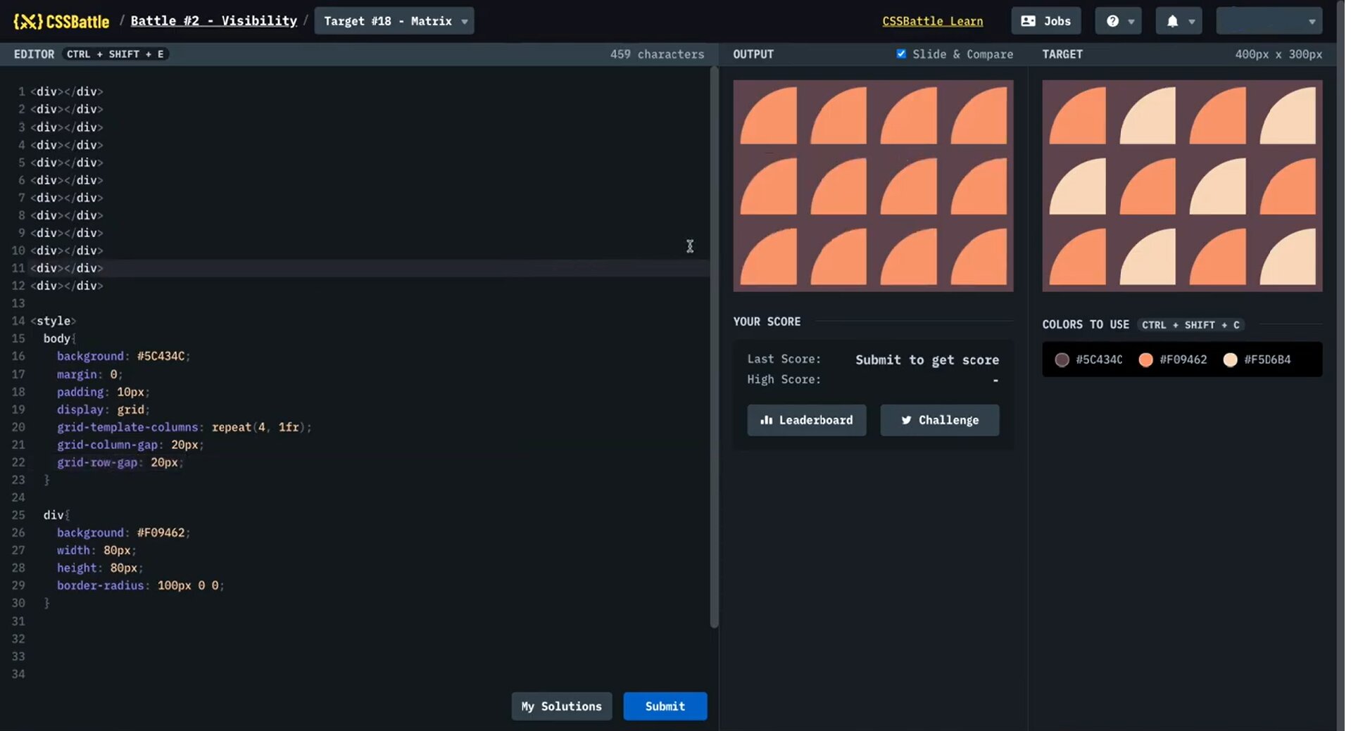Click line number 34 in gutter

pyautogui.click(x=18, y=674)
